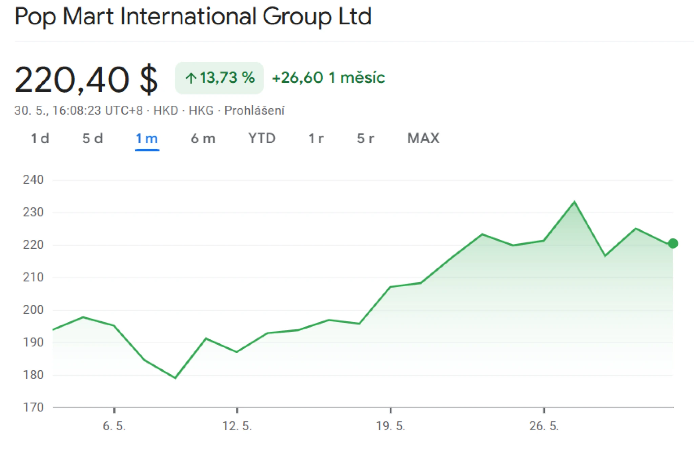Click the 30. 5., 16:08:23 UTC+8 timestamp
Image resolution: width=694 pixels, height=453 pixels.
tap(79, 110)
